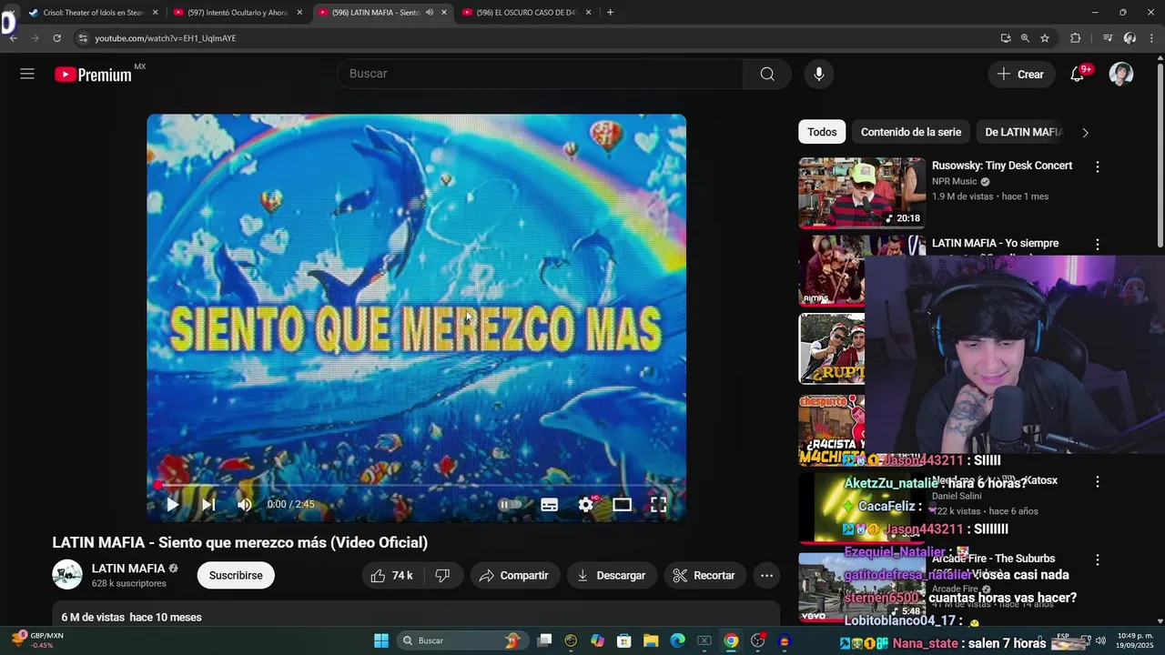Screen dimensions: 1165x655
Task: Mute the LATIN MAFIA tab audio icon
Action: pos(429,13)
